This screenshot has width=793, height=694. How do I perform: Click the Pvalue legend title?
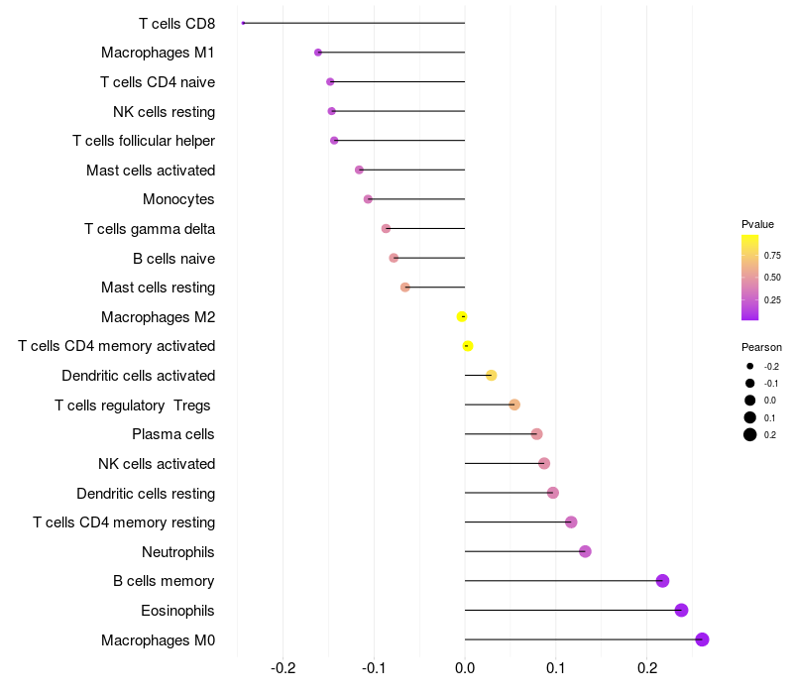[757, 224]
